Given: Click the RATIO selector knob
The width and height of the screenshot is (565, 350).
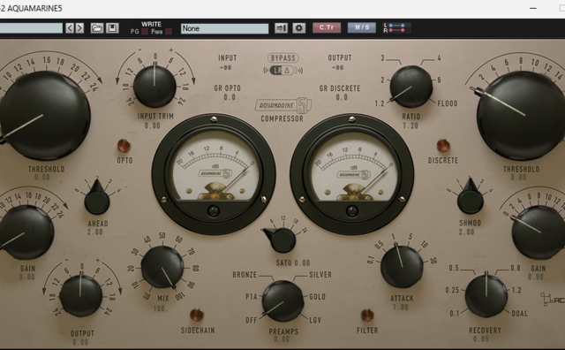Looking at the screenshot, I should point(411,87).
